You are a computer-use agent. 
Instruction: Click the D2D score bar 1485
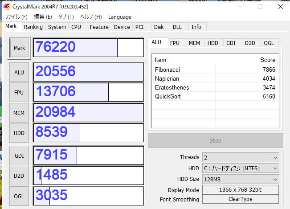(88, 176)
